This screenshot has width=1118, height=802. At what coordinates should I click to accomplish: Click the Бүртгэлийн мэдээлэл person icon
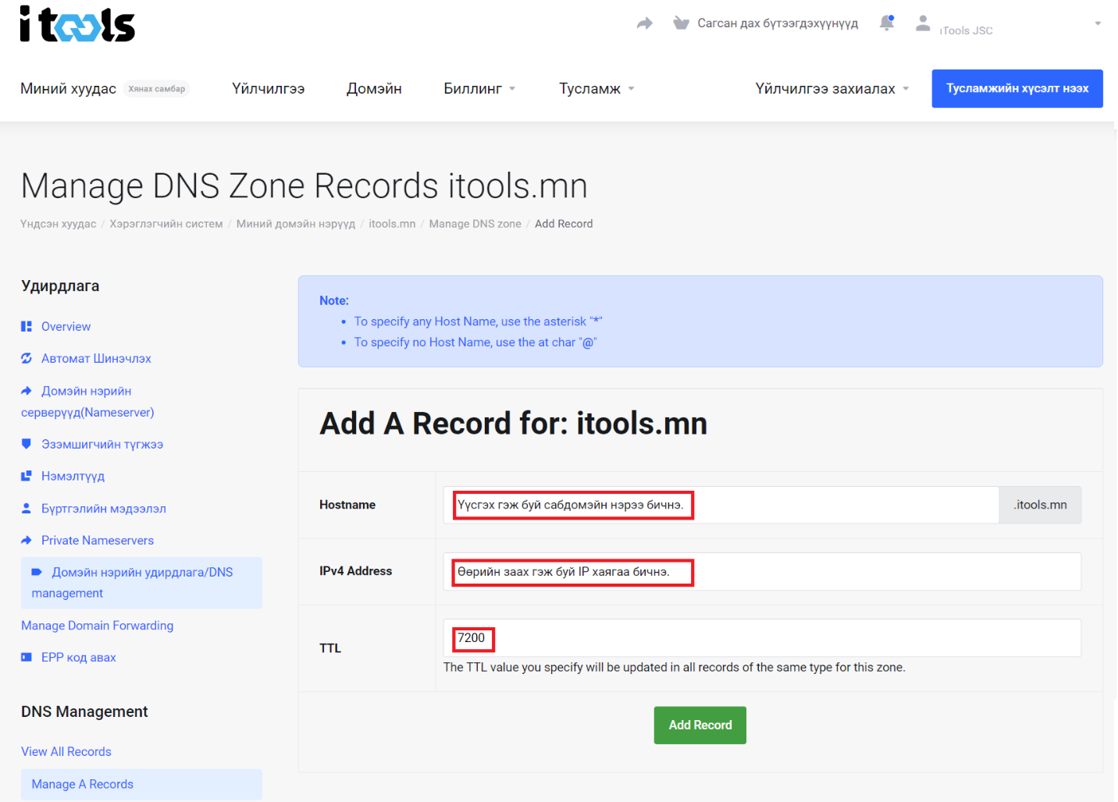pos(27,508)
